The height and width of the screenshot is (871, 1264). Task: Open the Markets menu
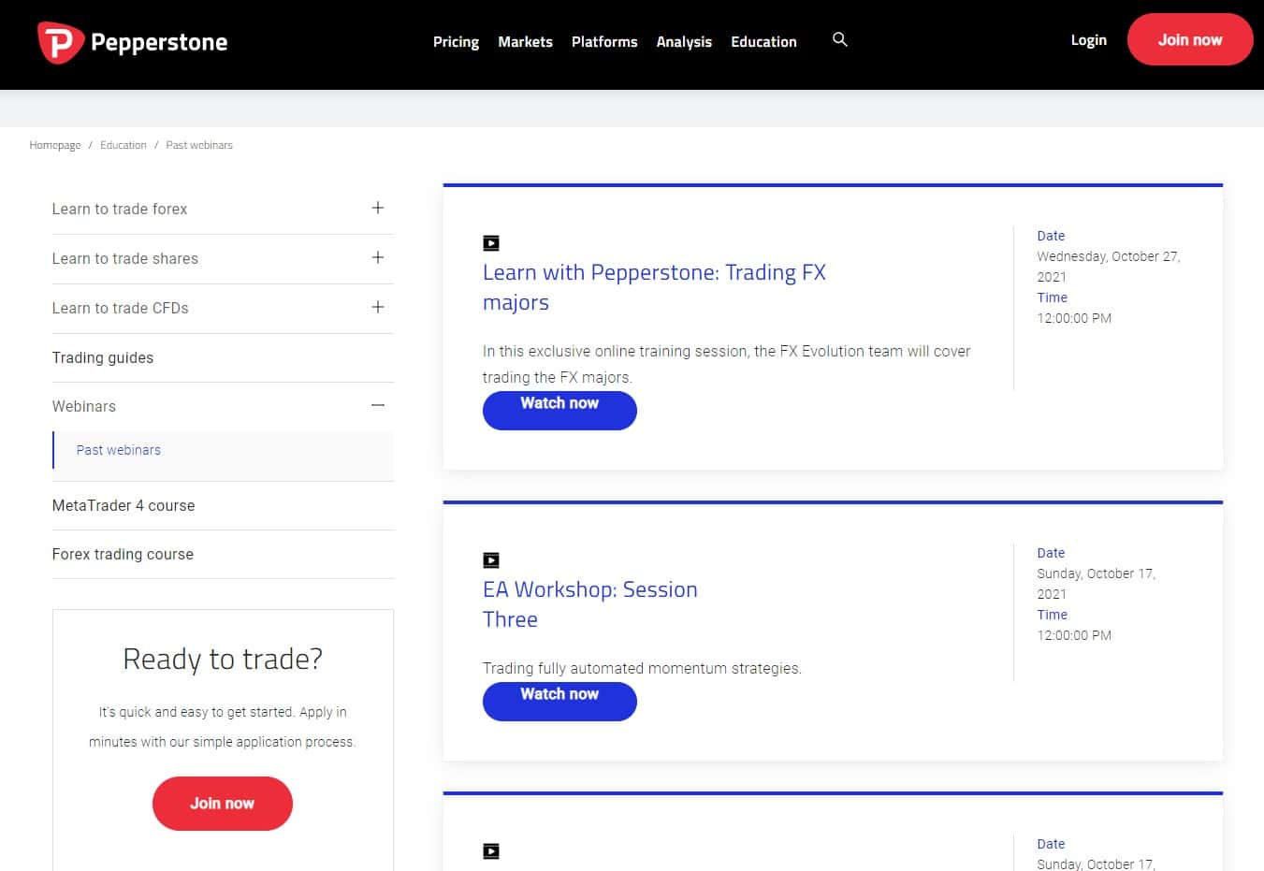[x=525, y=42]
